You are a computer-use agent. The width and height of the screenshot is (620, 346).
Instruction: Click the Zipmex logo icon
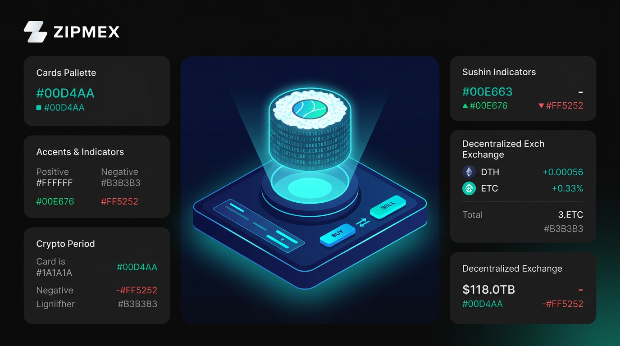click(x=35, y=32)
